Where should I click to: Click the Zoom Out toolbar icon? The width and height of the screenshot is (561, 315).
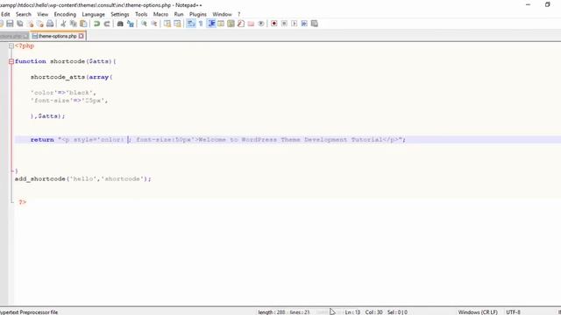point(154,24)
